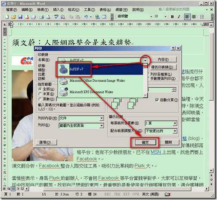Click the 確定 button

point(145,142)
